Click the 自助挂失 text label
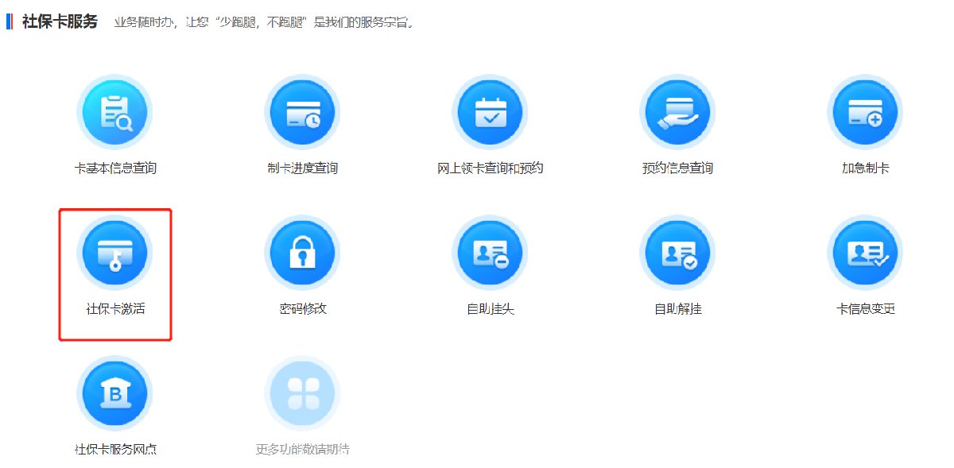Image resolution: width=954 pixels, height=468 pixels. [x=491, y=309]
